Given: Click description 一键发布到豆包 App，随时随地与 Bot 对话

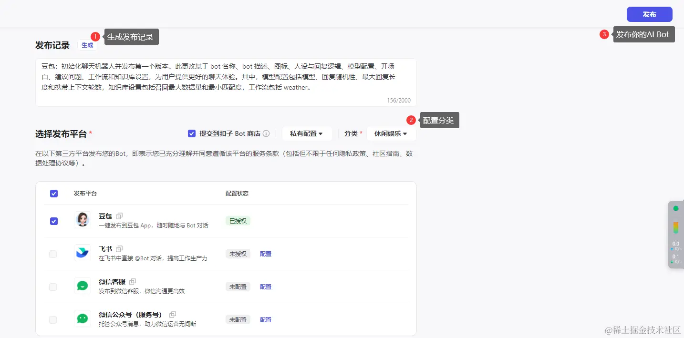Looking at the screenshot, I should click(x=154, y=225).
